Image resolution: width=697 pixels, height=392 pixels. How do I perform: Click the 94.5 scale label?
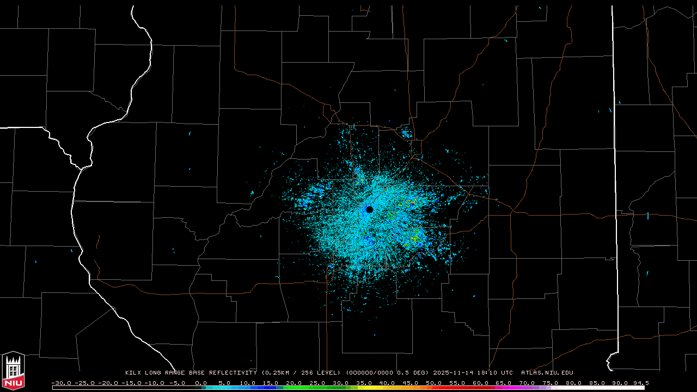641,383
